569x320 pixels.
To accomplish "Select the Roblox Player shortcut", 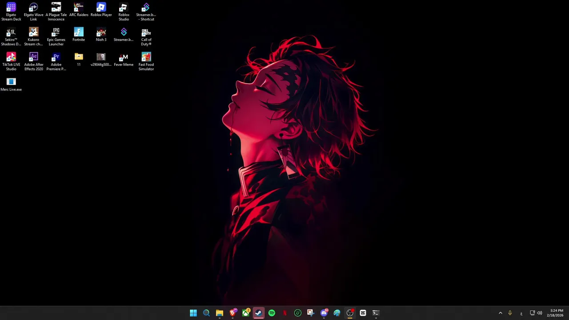I will [101, 10].
